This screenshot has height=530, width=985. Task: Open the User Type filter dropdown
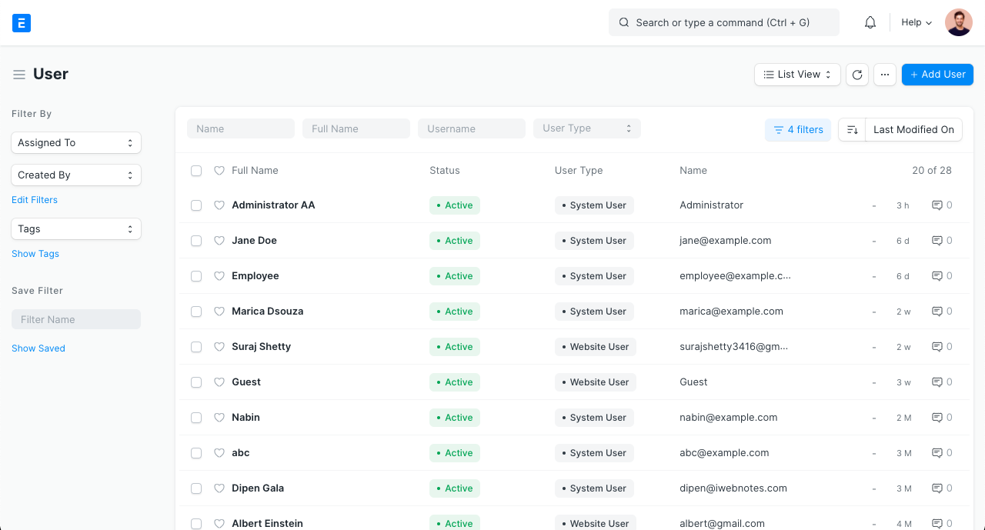pos(586,128)
